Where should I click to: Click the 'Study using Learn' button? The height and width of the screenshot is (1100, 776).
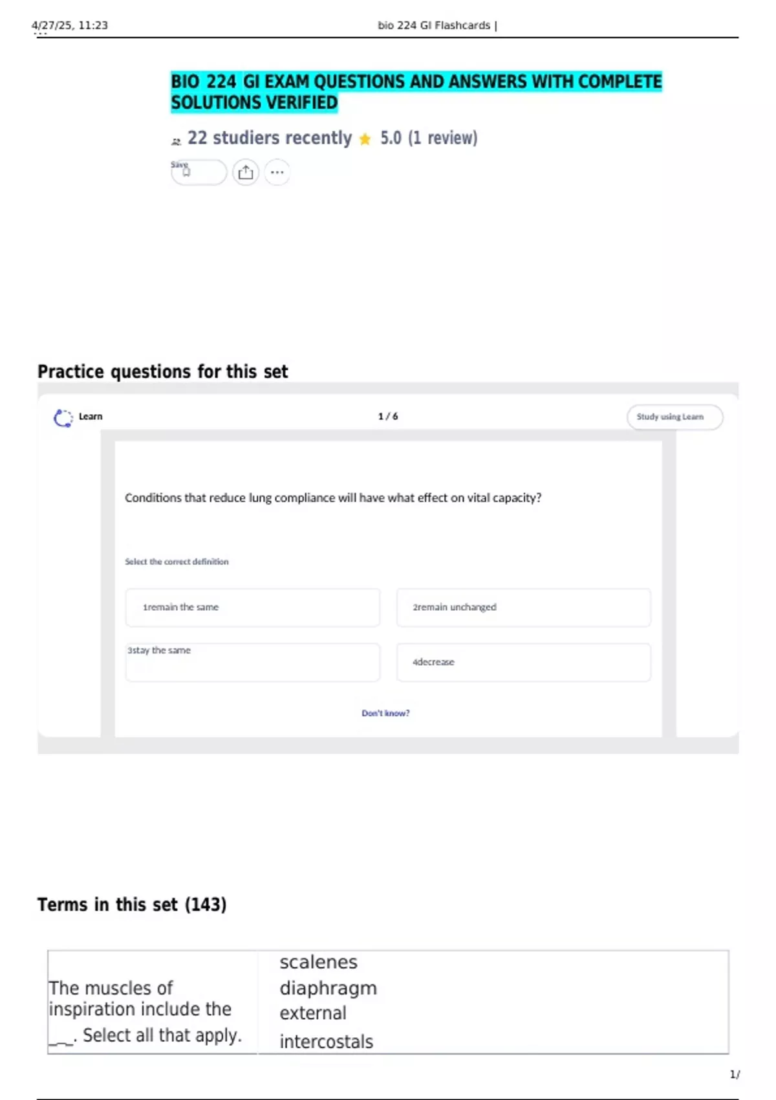click(x=674, y=417)
